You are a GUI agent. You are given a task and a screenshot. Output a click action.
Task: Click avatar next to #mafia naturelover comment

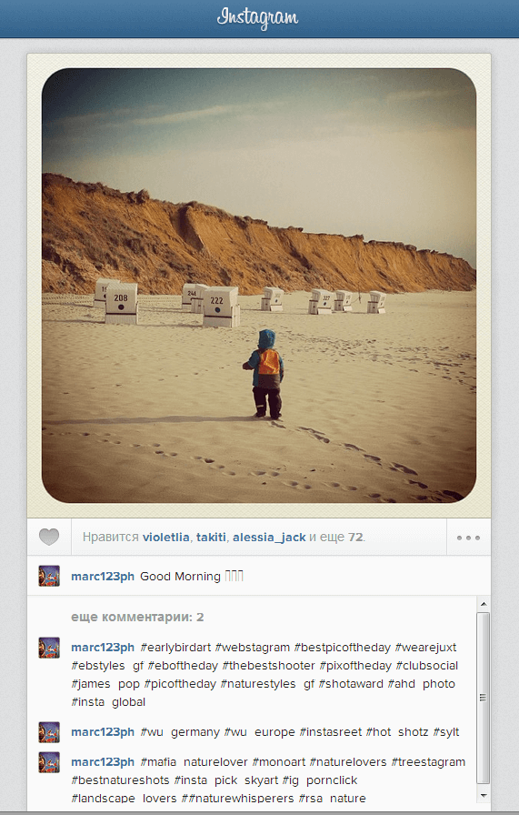49,762
